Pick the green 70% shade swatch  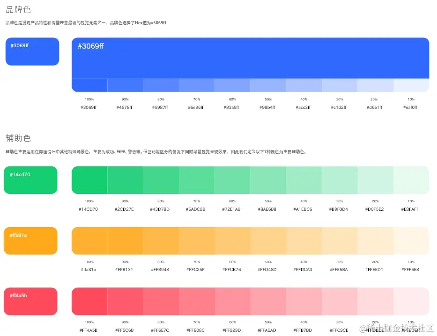click(x=197, y=180)
